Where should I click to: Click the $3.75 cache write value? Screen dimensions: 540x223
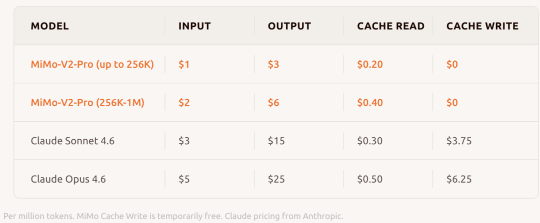[458, 141]
